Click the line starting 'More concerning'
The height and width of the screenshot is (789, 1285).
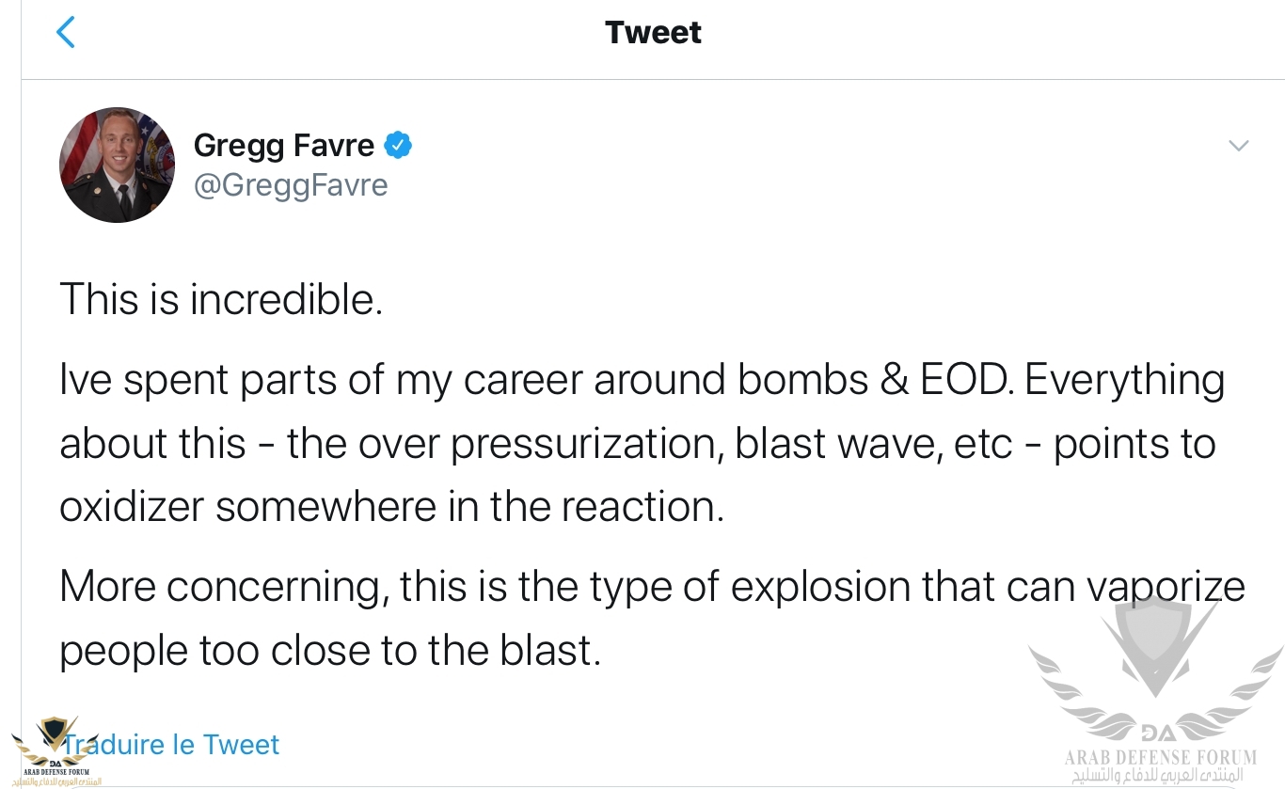point(651,587)
